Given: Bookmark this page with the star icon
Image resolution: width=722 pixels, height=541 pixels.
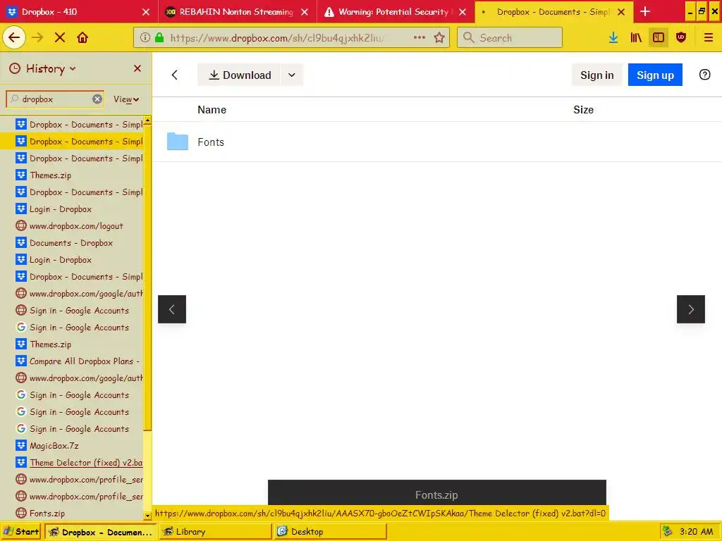Looking at the screenshot, I should (x=439, y=38).
